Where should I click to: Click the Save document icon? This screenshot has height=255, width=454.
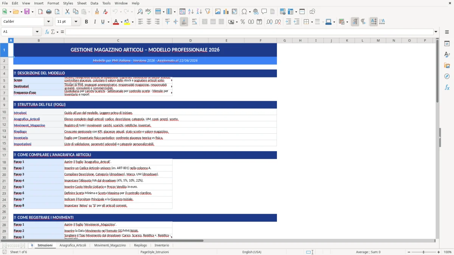(27, 12)
